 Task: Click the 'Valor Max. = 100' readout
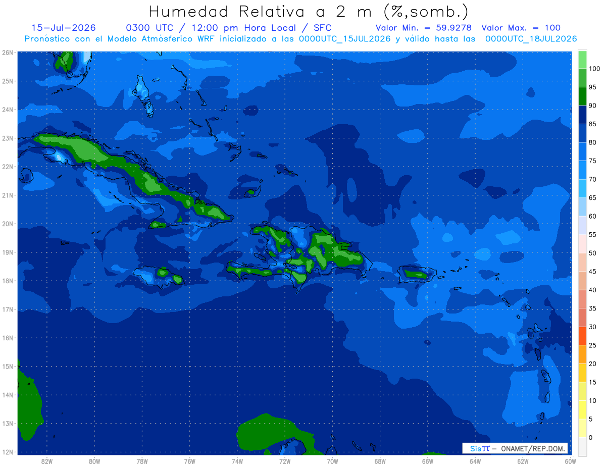(x=521, y=28)
